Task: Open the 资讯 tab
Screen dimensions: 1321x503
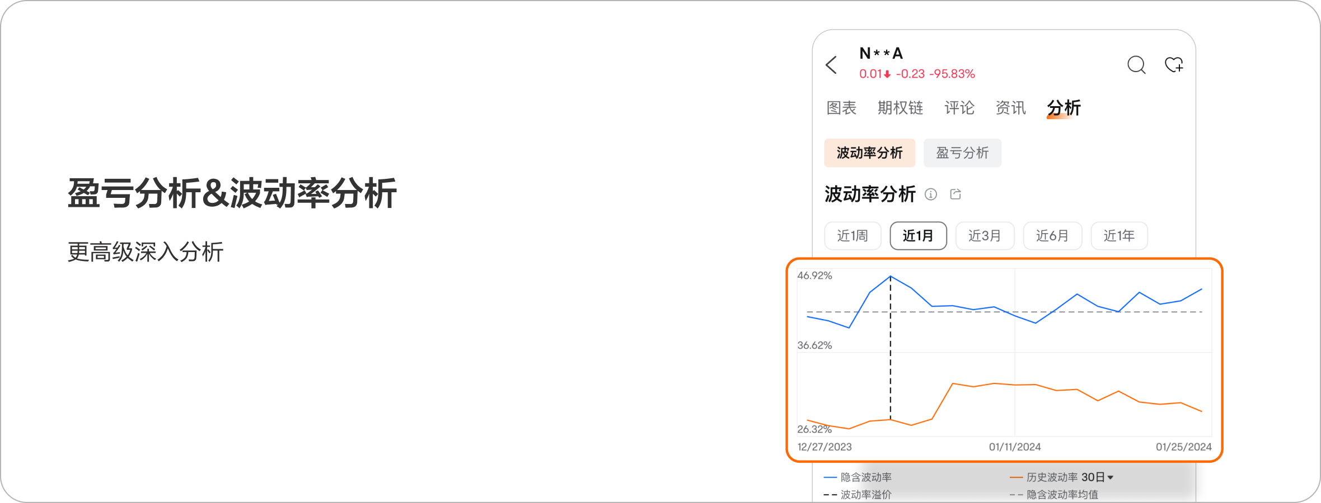Action: pos(1010,108)
